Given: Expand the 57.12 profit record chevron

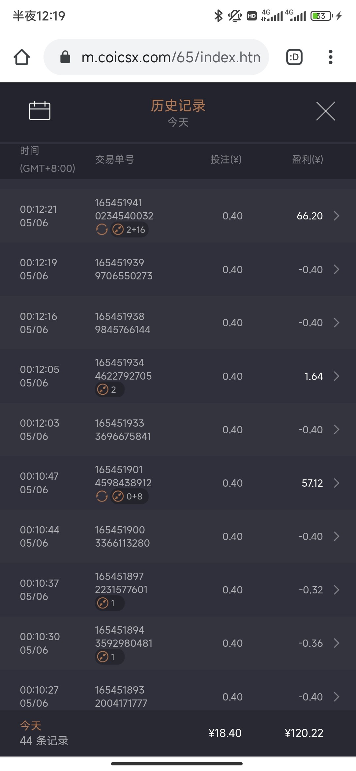Looking at the screenshot, I should tap(336, 483).
